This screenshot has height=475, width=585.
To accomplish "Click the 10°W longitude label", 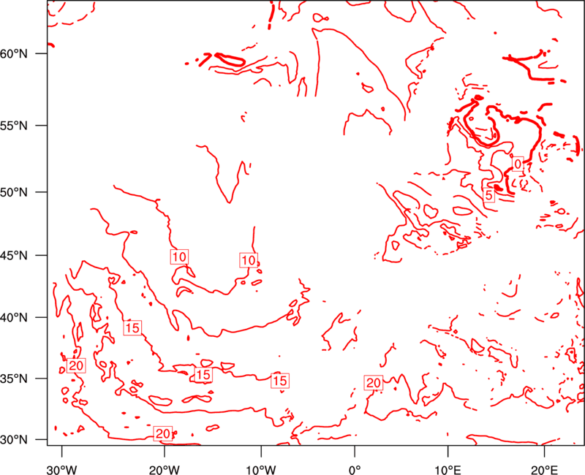I will tap(260, 470).
